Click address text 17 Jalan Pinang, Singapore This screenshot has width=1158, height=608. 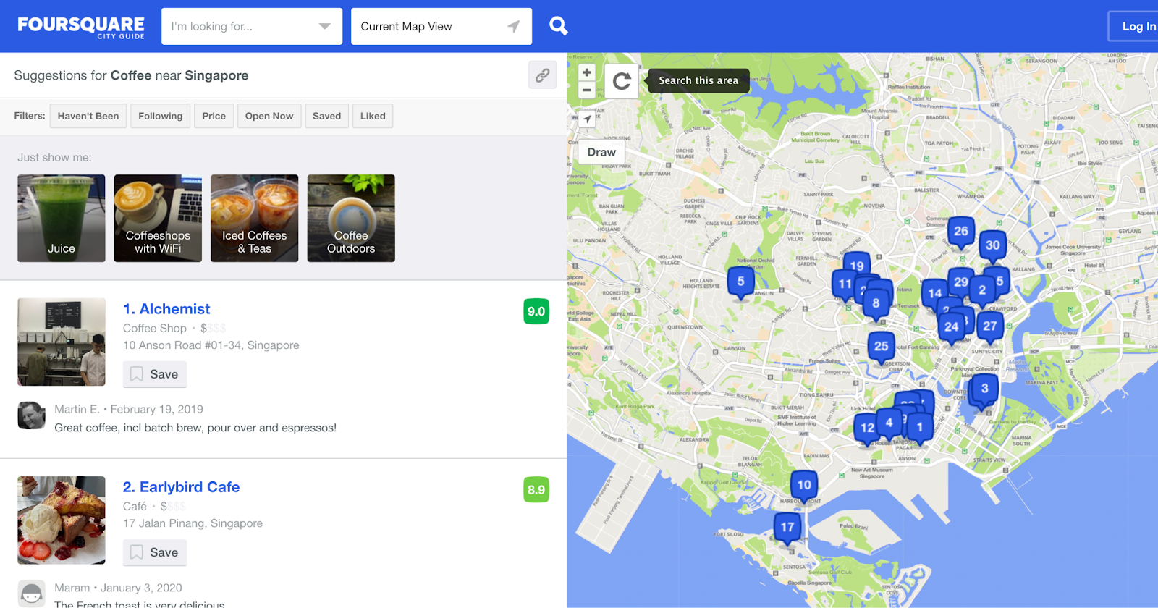coord(193,523)
